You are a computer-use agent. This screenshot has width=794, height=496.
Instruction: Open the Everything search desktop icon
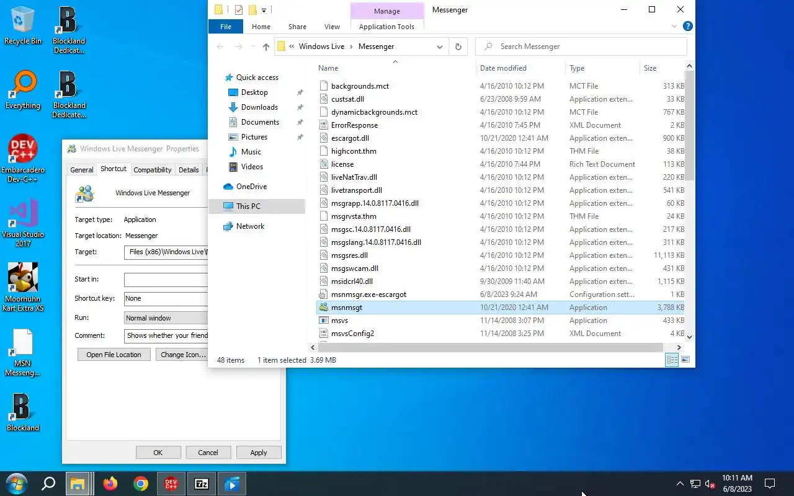23,91
